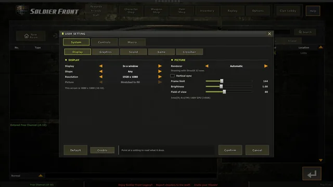The image size is (333, 187).
Task: Click the exit door icon beside New Room
Action: click(55, 36)
